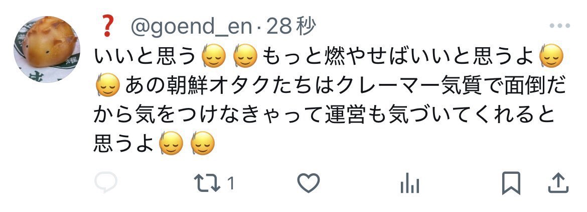
Task: View tweet analytics bar chart icon
Action: click(x=410, y=184)
